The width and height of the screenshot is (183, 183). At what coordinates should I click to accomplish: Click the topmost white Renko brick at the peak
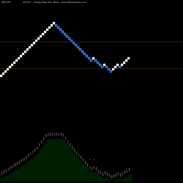click(x=54, y=23)
